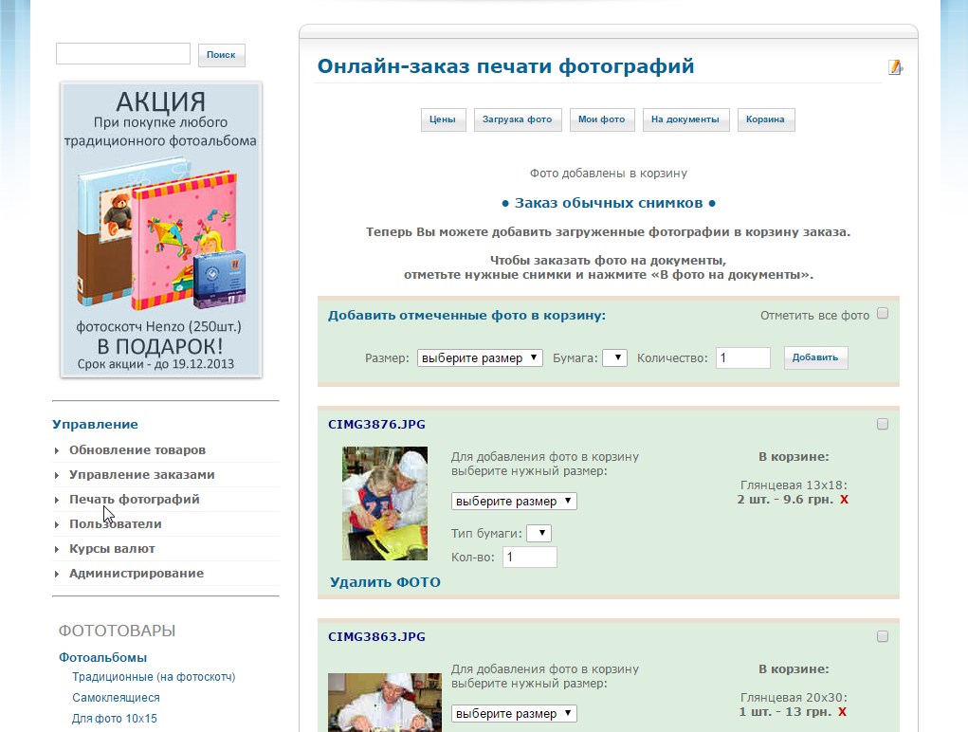Open the Henzo photo album promo banner

click(x=161, y=229)
